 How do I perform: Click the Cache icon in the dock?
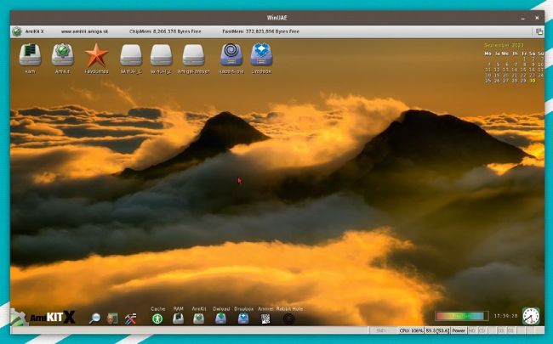pos(157,319)
